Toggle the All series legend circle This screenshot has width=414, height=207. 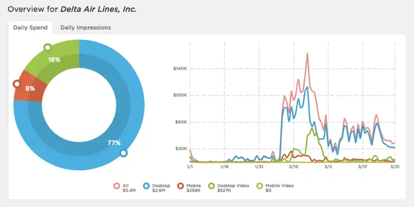pos(116,186)
